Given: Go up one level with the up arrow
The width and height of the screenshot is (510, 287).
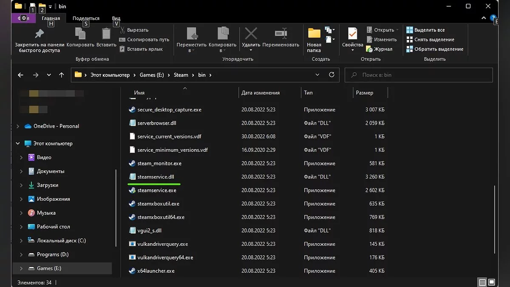Looking at the screenshot, I should [x=62, y=75].
